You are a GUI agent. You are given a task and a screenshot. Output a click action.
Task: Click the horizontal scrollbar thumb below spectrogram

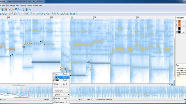(x=19, y=85)
